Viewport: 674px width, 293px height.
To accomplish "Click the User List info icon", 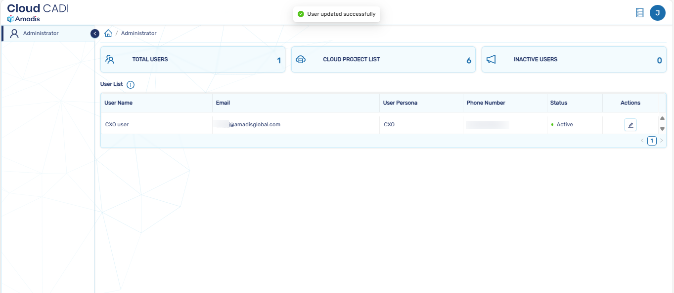I will click(x=131, y=85).
